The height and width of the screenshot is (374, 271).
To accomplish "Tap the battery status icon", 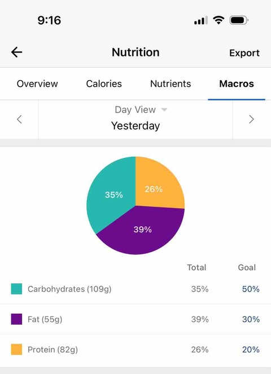I will tap(239, 20).
